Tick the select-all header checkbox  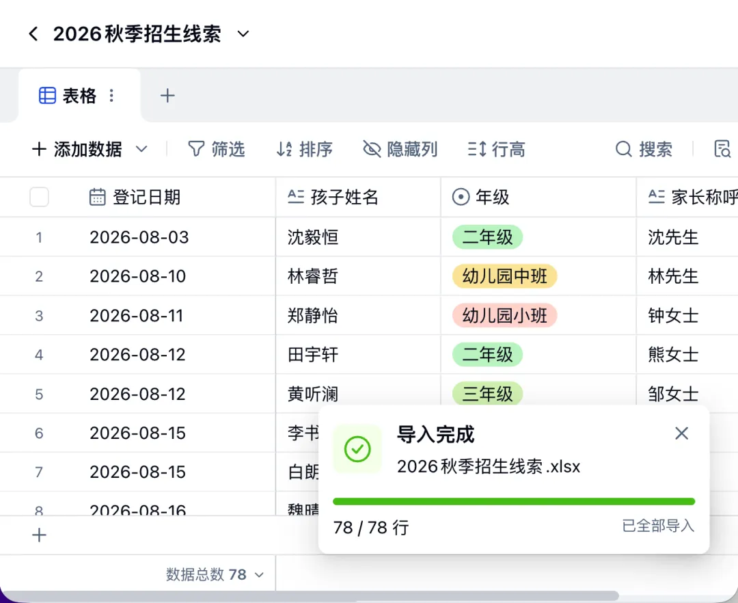(39, 197)
